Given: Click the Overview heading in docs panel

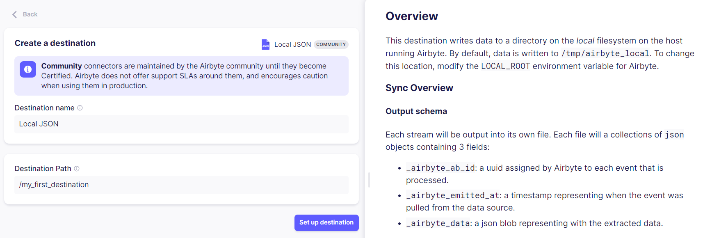Looking at the screenshot, I should click(x=412, y=16).
